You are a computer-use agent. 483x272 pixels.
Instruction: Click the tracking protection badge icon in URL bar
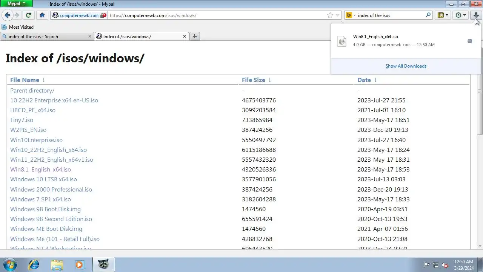click(103, 15)
